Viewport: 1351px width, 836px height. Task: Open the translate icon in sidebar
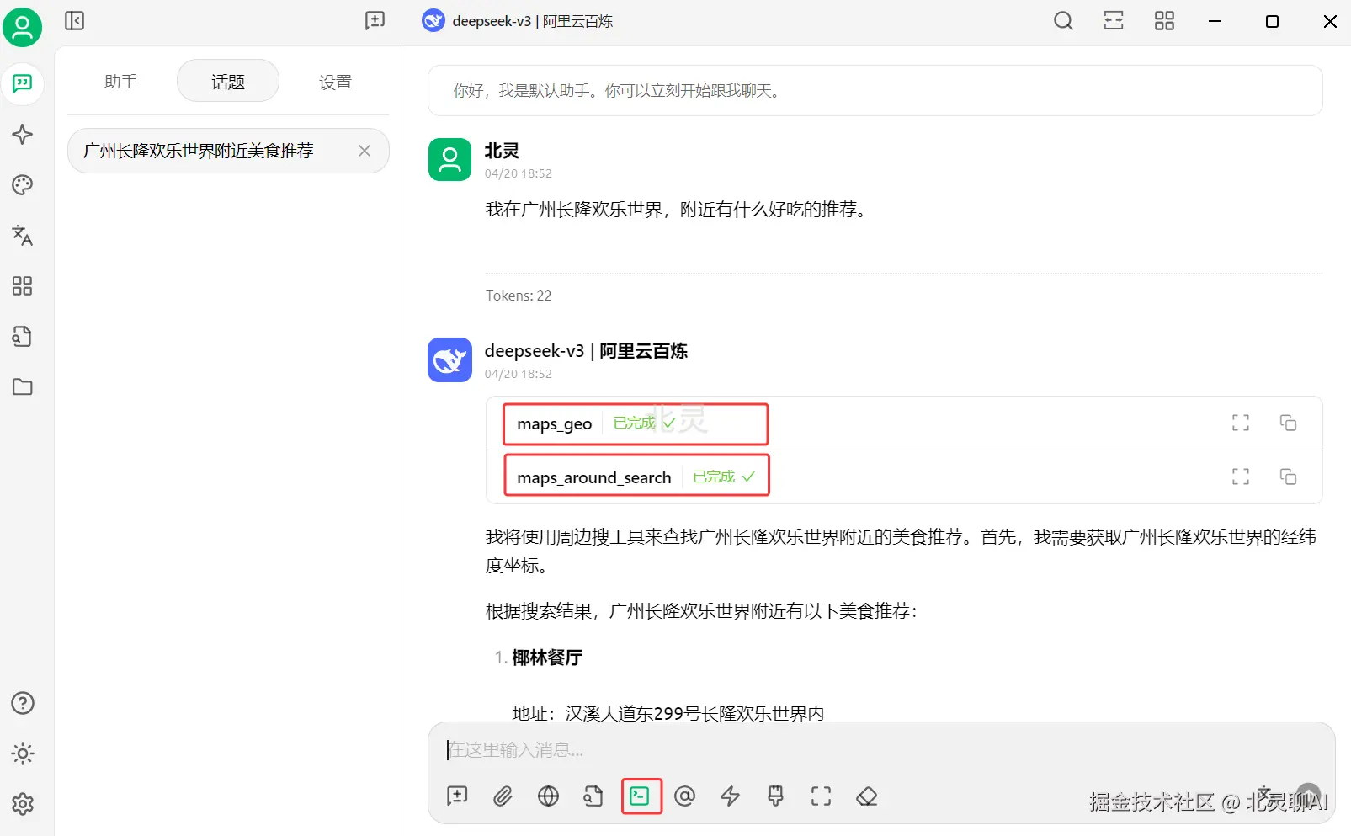point(23,236)
